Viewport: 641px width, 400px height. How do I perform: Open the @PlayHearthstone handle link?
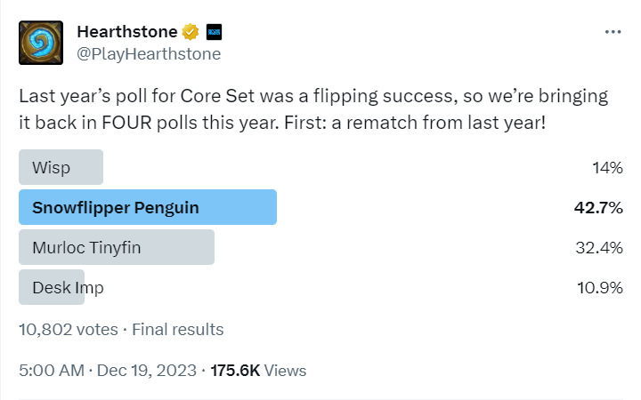149,54
